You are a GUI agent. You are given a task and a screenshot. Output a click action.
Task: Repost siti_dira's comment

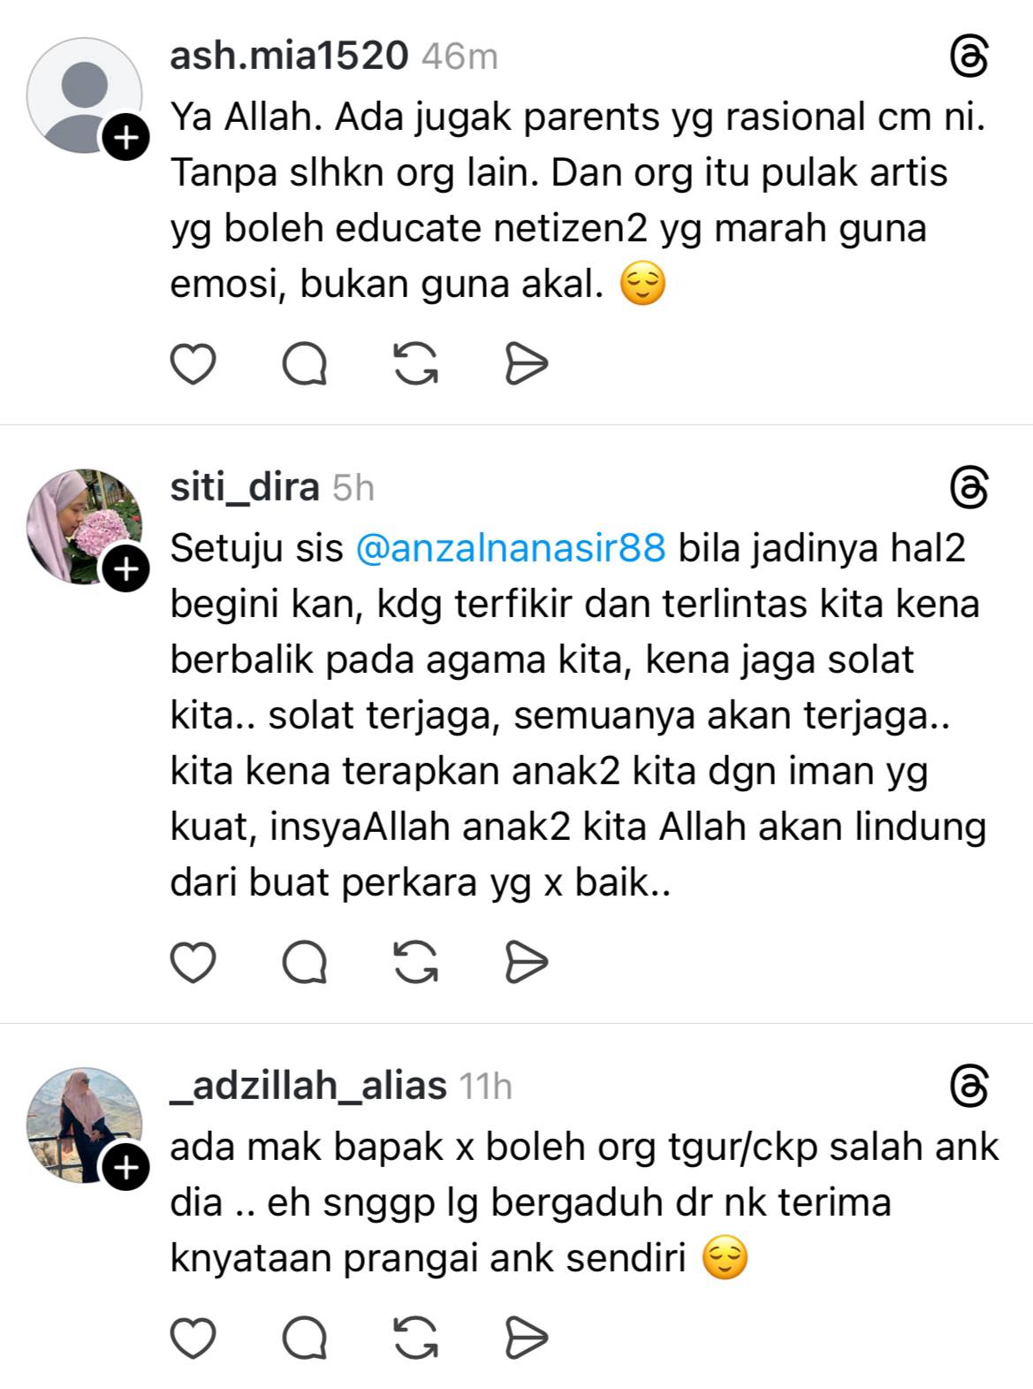(416, 962)
